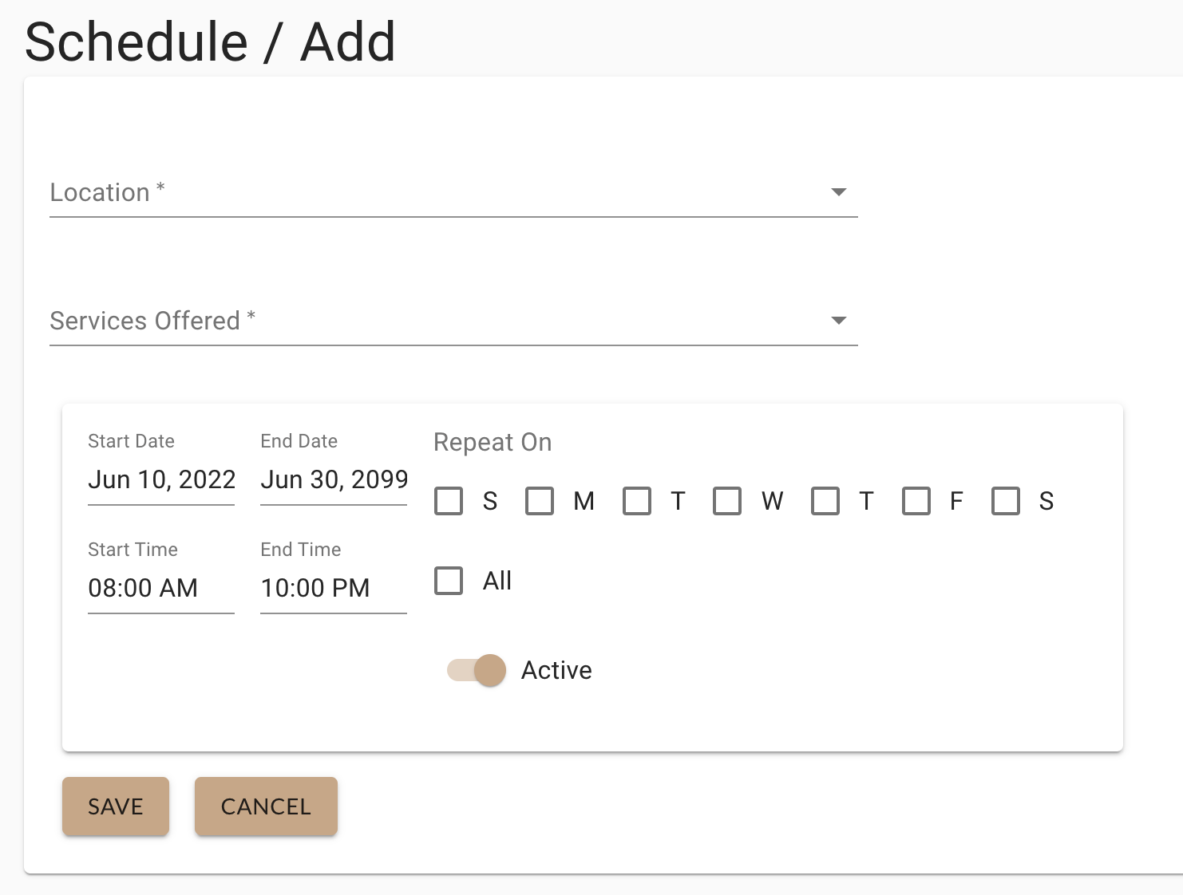Click the Services Offered dropdown arrow

tap(838, 321)
